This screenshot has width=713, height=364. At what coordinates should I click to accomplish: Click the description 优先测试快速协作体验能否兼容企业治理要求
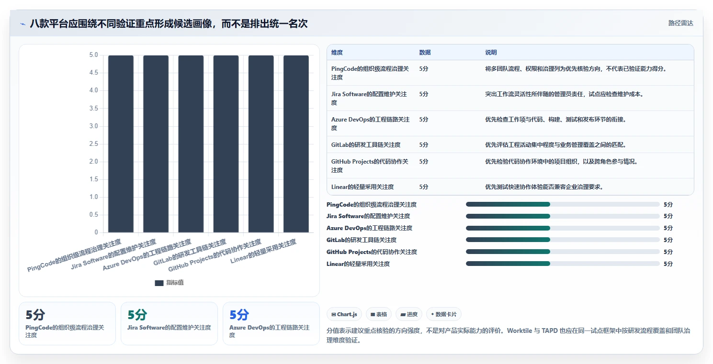544,187
